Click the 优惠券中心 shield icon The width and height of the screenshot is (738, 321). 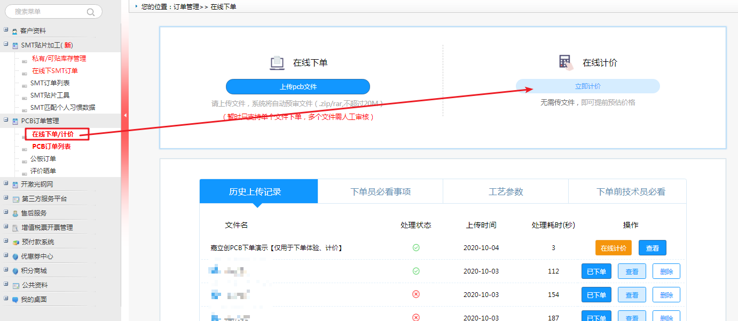(x=15, y=256)
